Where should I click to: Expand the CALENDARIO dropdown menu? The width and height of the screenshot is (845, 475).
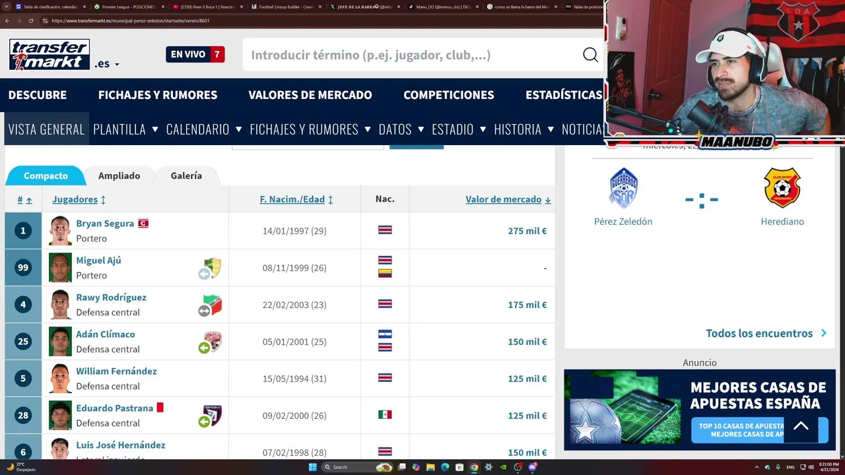click(239, 129)
